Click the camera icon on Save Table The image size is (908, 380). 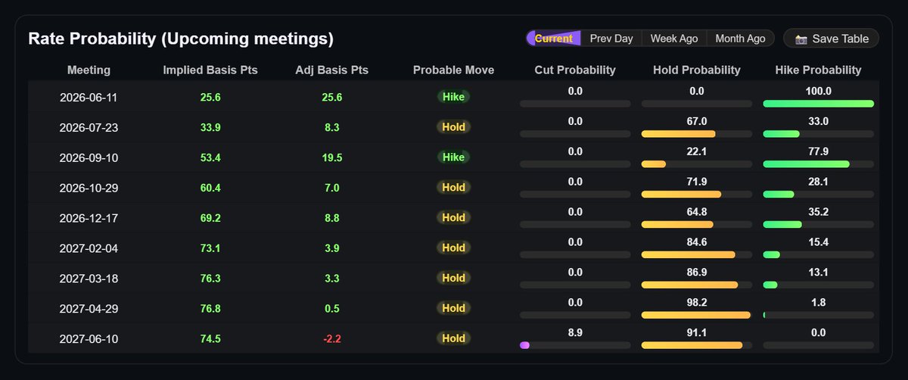tap(801, 39)
